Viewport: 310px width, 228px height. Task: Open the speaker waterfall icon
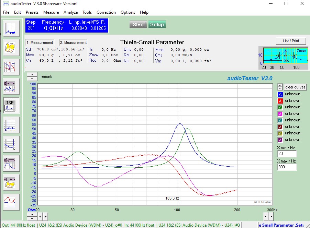[11, 182]
